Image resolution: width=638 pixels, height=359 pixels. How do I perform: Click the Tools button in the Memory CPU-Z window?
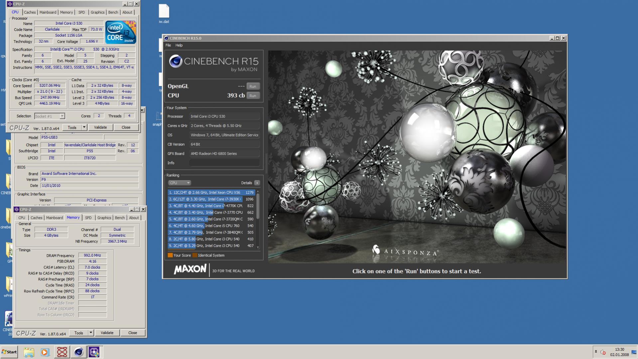(79, 333)
